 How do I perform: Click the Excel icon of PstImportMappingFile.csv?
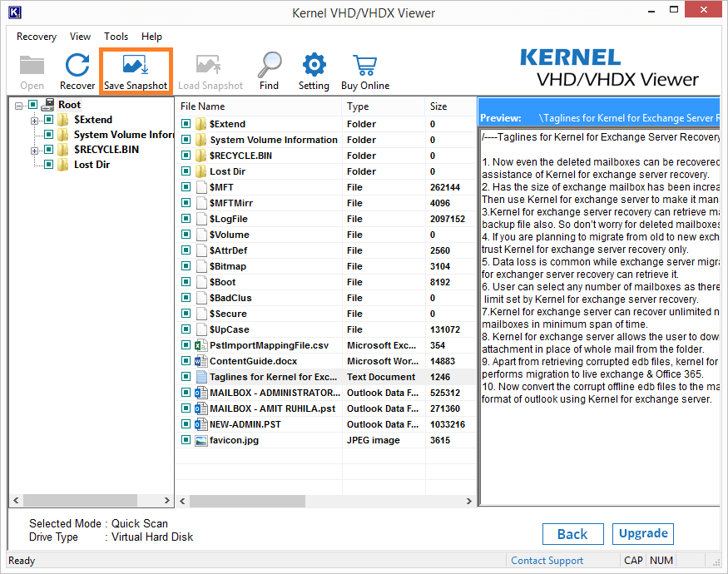(201, 345)
